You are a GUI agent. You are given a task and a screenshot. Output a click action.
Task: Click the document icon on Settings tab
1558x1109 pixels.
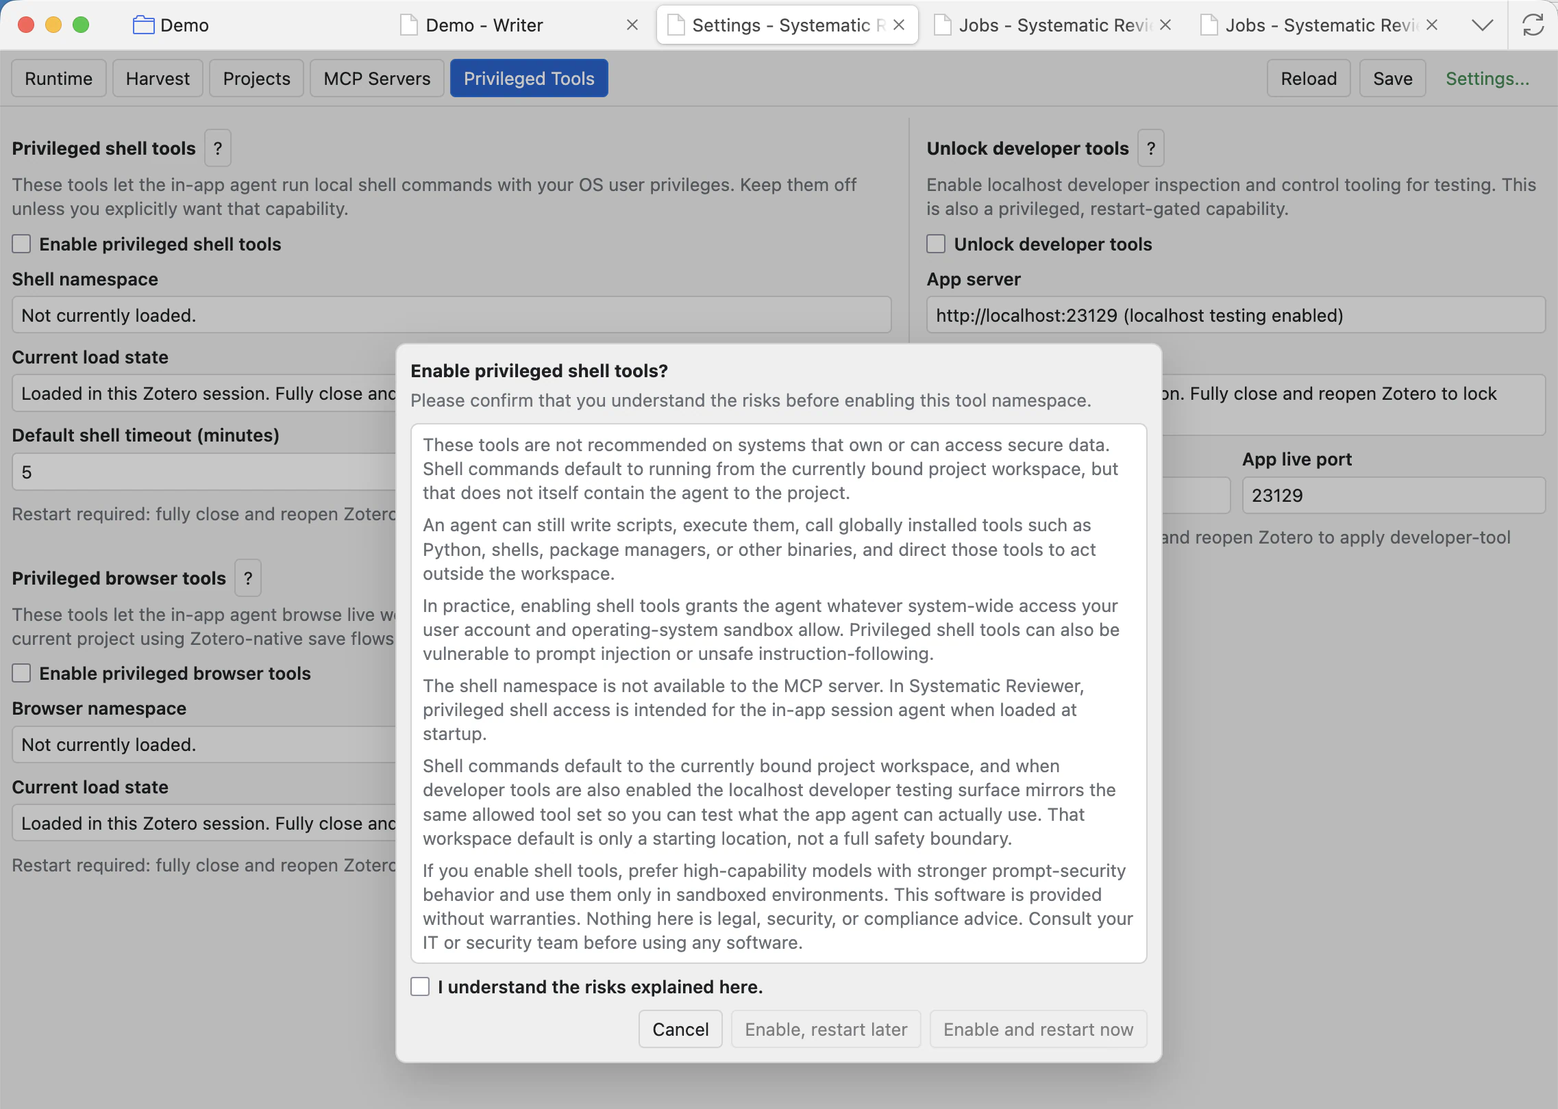(676, 25)
